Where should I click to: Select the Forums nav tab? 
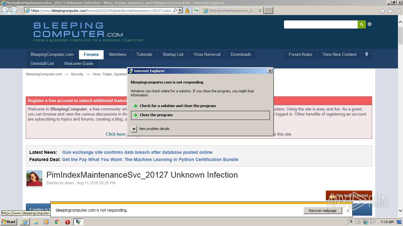pos(91,54)
